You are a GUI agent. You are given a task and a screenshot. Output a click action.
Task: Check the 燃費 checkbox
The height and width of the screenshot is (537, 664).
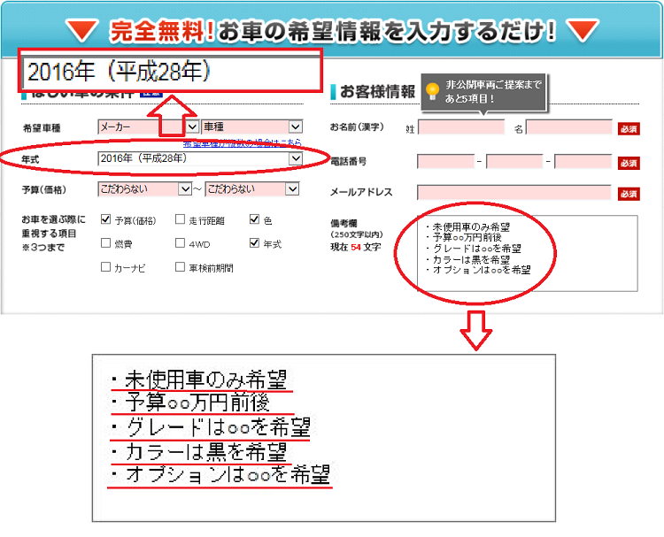[x=106, y=243]
